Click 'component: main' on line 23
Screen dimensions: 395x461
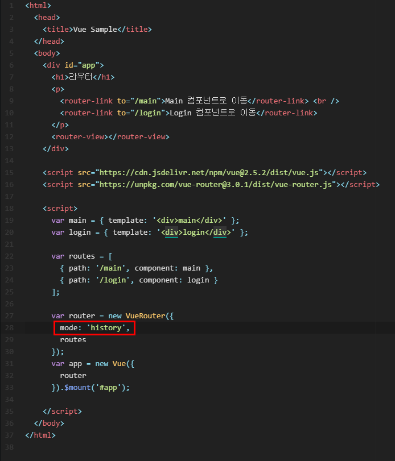tap(167, 268)
